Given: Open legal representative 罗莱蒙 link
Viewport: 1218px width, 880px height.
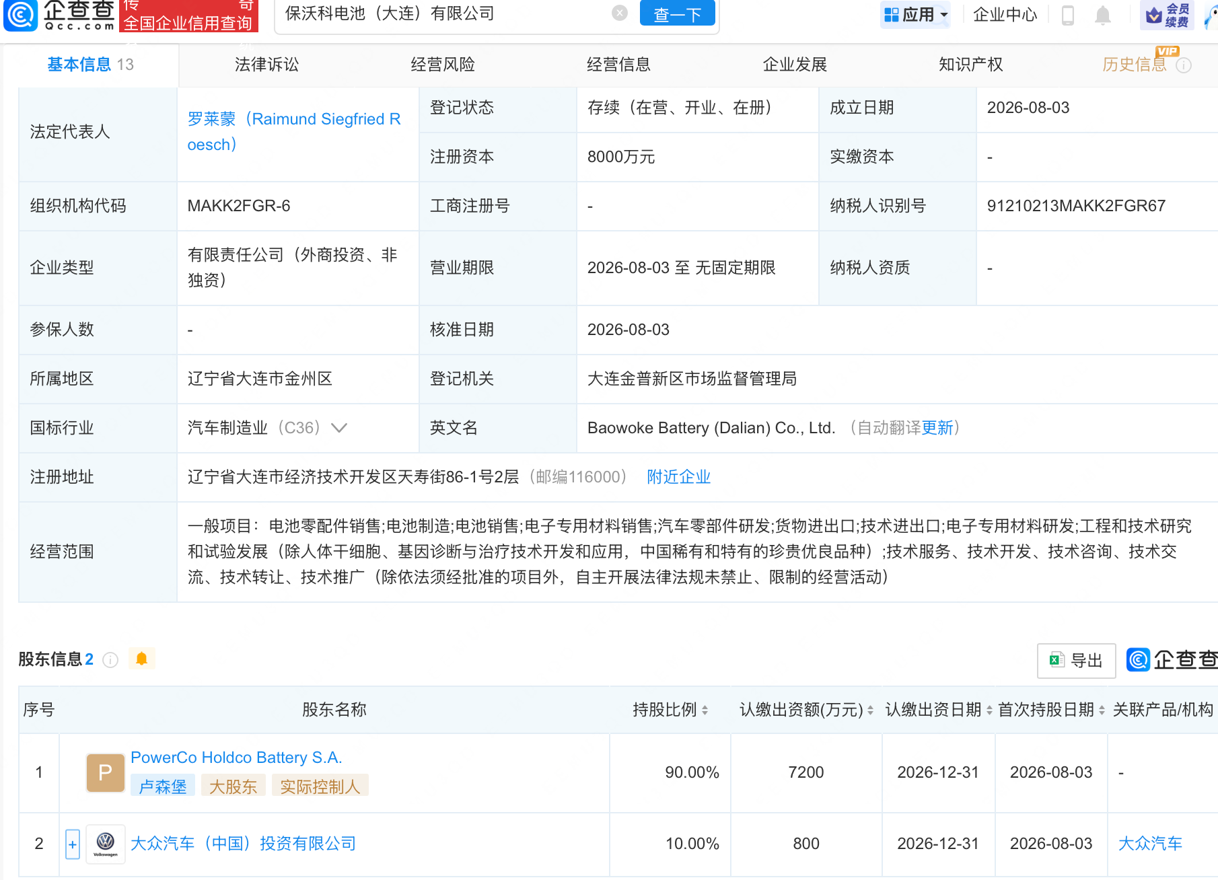Looking at the screenshot, I should tap(294, 132).
